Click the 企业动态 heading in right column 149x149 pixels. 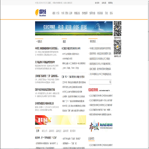coord(91,138)
